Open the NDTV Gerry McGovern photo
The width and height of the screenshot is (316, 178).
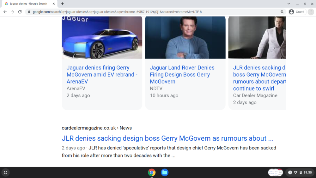[x=185, y=37]
